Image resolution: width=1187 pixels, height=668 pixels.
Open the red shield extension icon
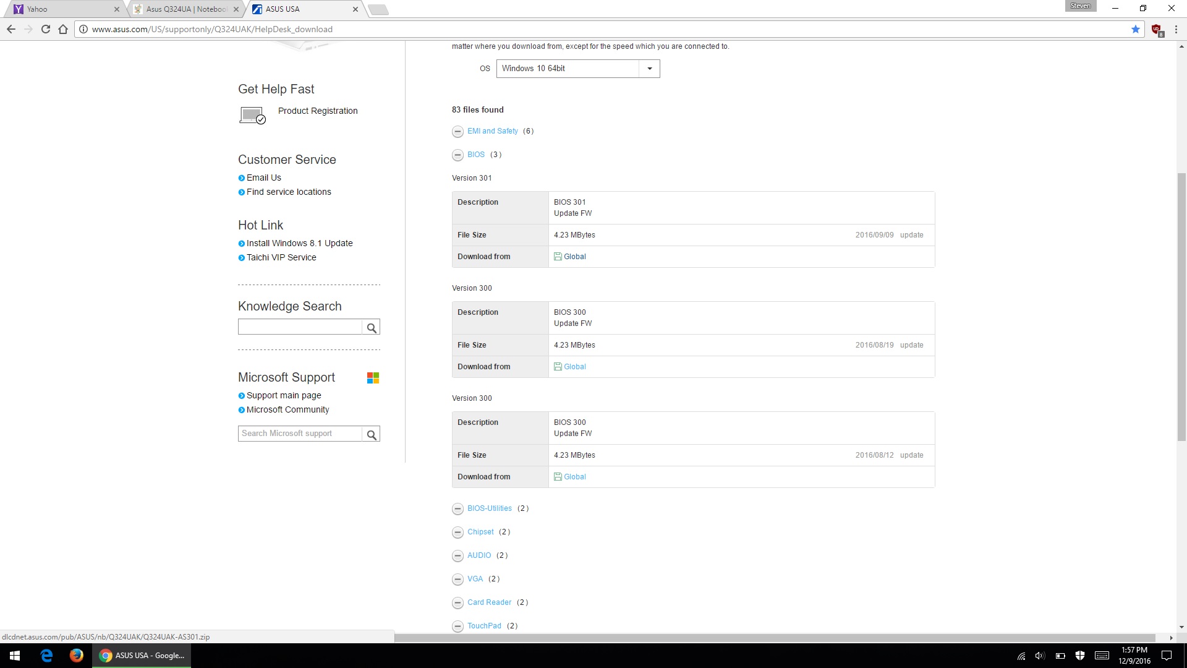click(1157, 29)
